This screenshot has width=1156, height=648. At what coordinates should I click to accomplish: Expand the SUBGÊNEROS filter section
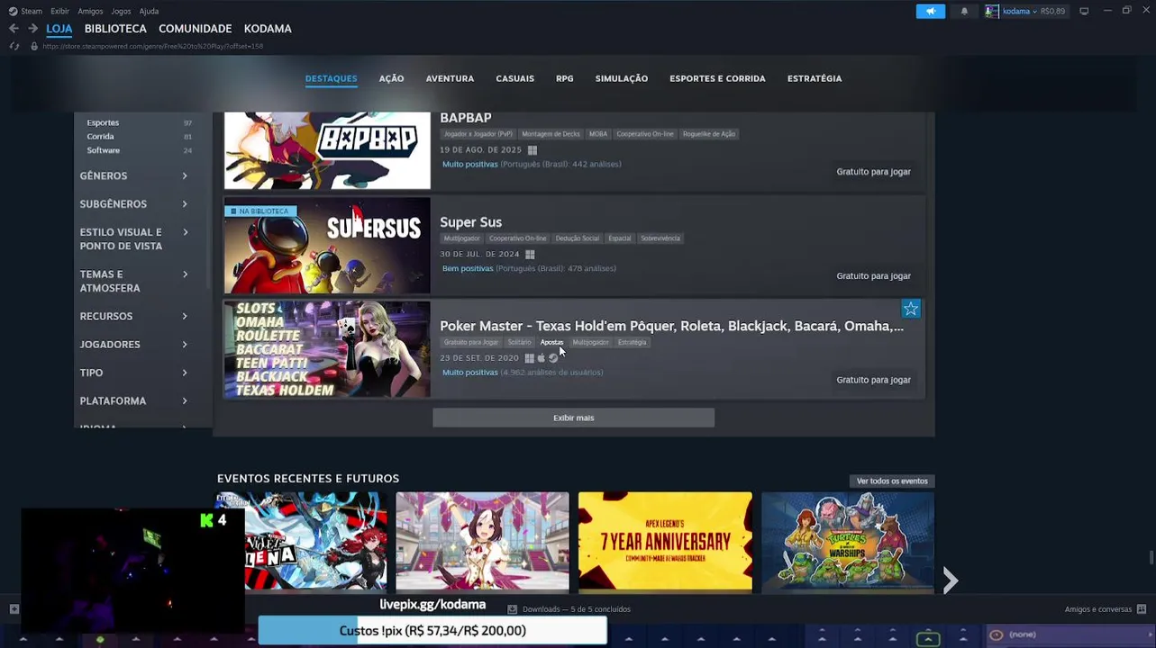[133, 204]
